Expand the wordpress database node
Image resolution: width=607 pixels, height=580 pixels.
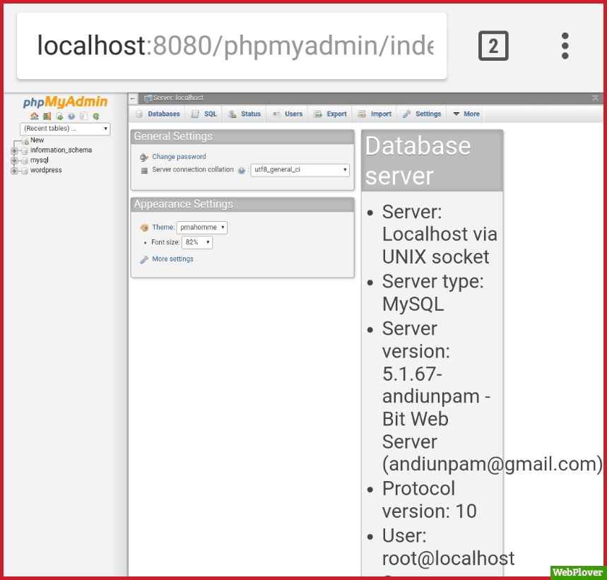16,170
